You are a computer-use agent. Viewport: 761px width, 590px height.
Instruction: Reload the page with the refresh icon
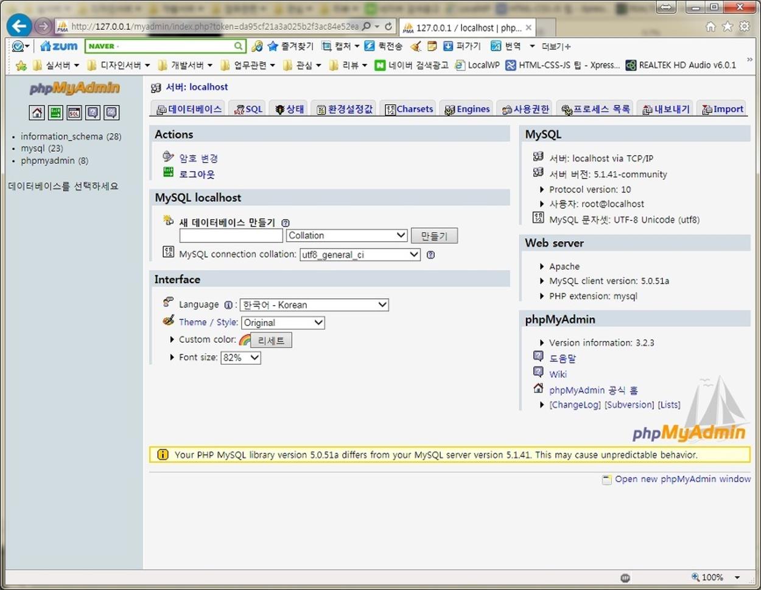388,27
